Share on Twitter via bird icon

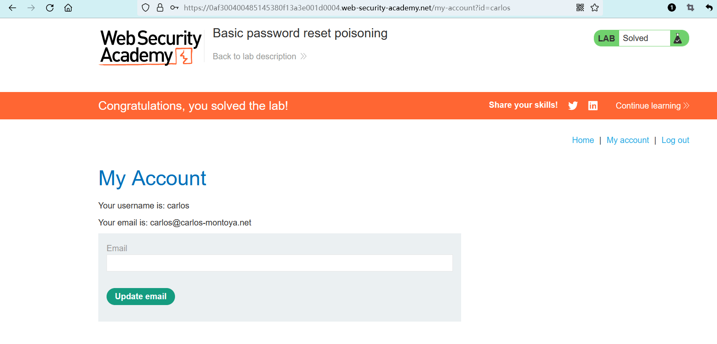coord(573,106)
